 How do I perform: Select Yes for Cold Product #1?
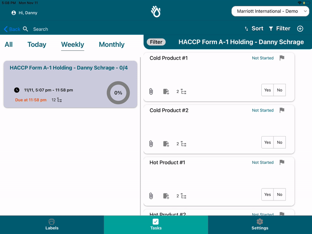(x=268, y=90)
